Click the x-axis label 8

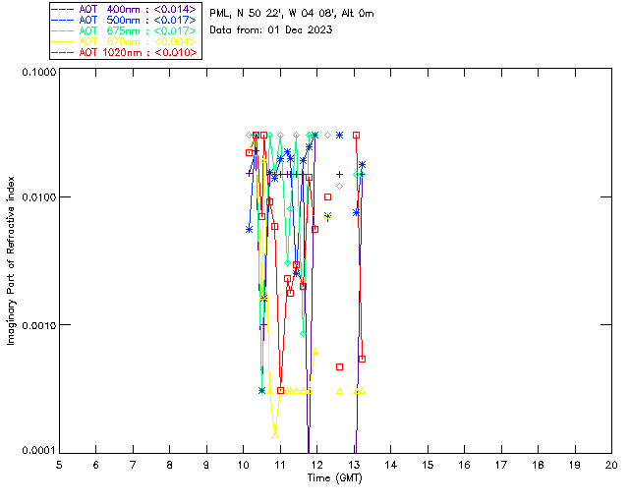click(x=169, y=465)
